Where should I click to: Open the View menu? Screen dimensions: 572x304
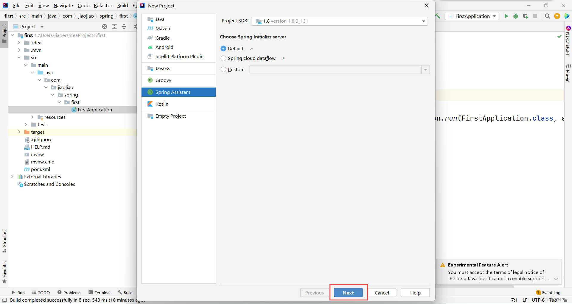tap(43, 5)
